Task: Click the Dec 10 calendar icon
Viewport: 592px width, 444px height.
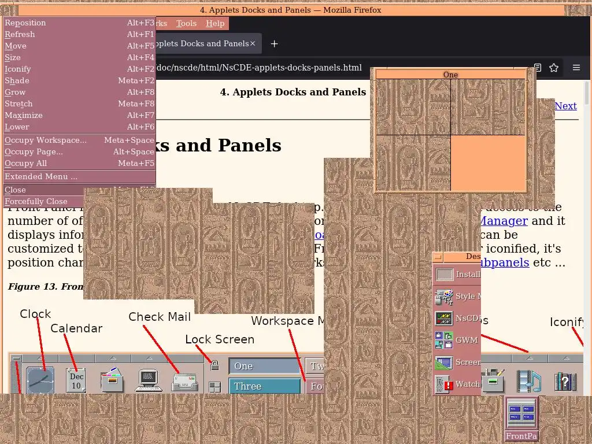Action: click(76, 380)
